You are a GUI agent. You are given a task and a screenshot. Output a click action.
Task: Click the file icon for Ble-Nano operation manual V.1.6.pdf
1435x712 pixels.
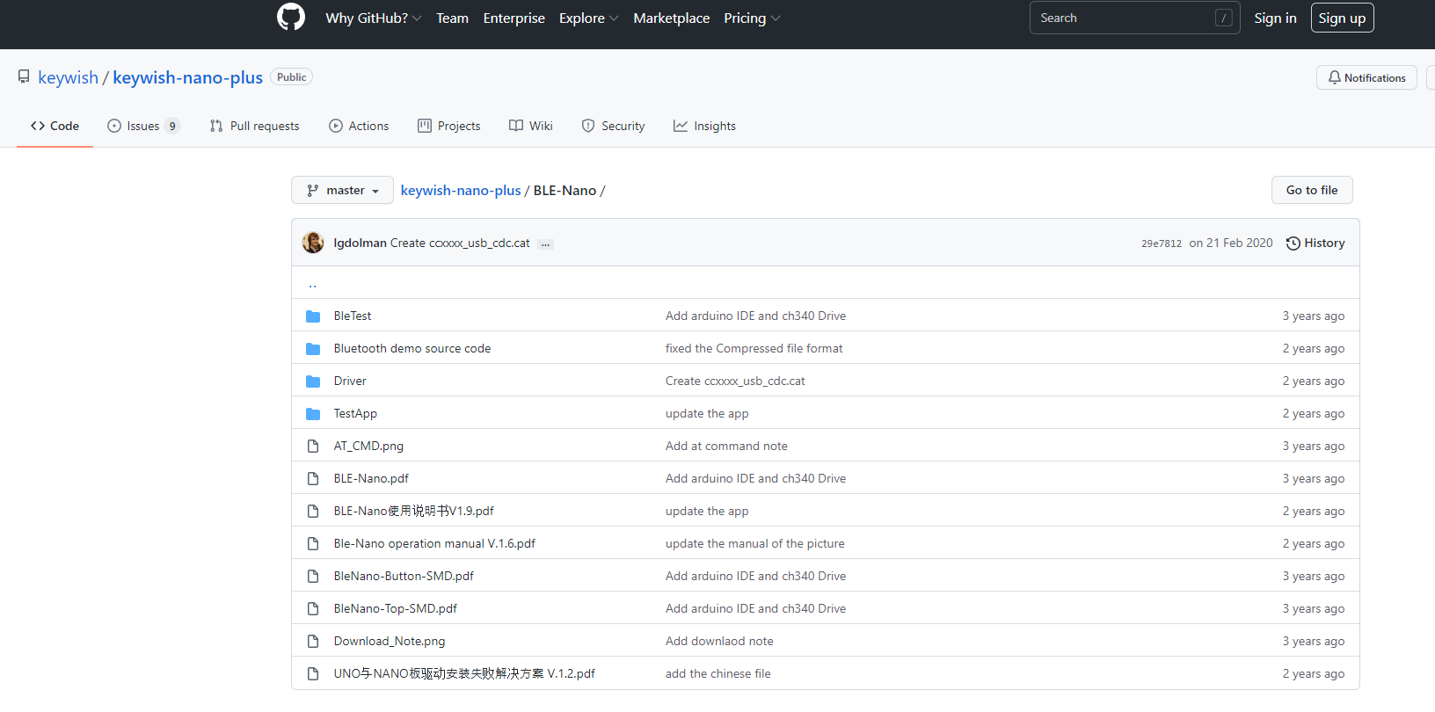coord(313,543)
